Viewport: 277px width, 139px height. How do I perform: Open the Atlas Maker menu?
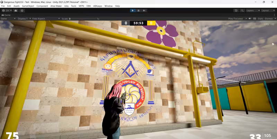click(56, 6)
